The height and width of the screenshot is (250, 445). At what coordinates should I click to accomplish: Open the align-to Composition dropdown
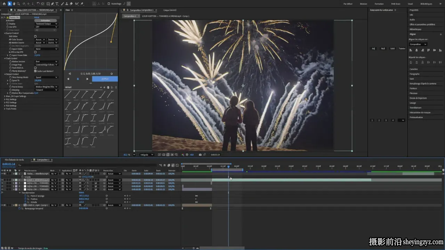click(x=418, y=44)
